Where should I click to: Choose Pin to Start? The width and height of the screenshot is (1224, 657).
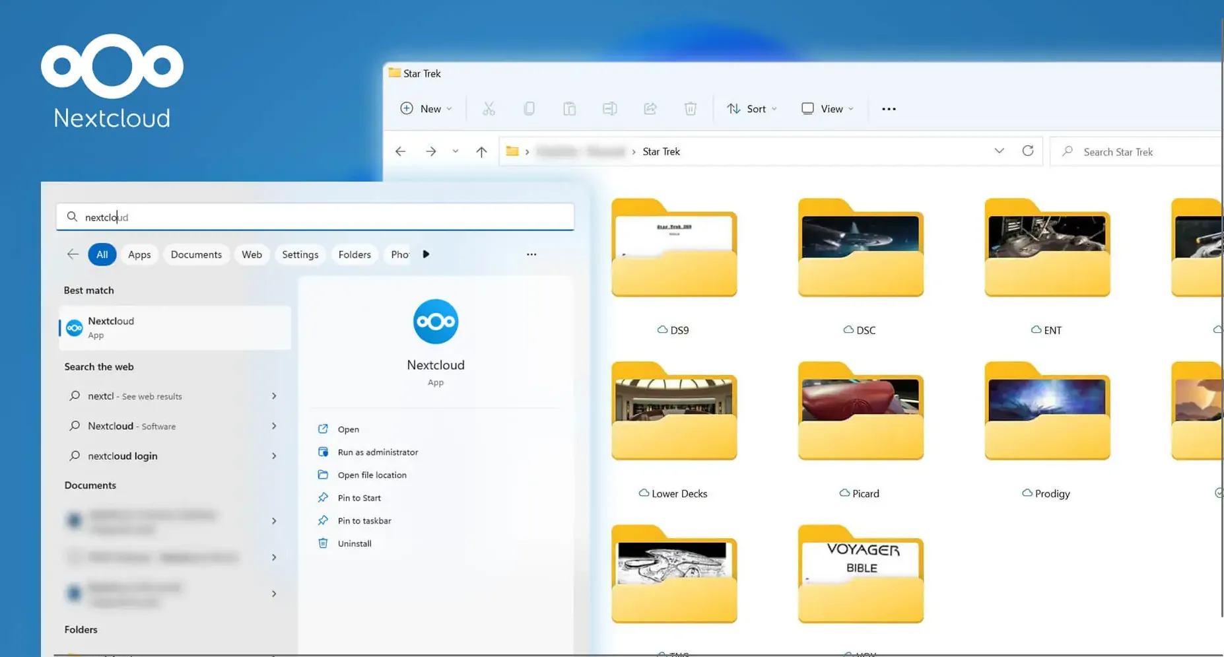pyautogui.click(x=359, y=498)
